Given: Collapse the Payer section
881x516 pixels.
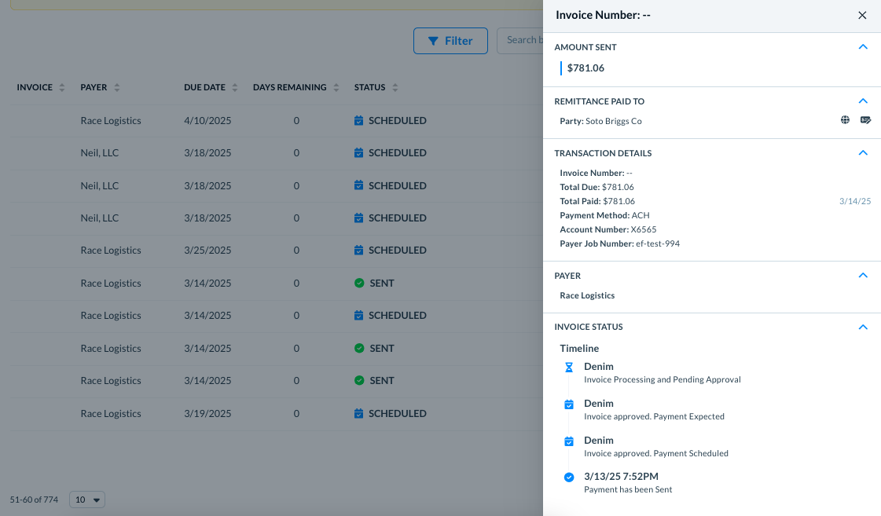Looking at the screenshot, I should 863,276.
